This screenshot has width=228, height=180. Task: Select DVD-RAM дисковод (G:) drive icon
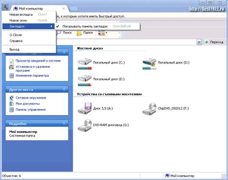[x=85, y=125]
